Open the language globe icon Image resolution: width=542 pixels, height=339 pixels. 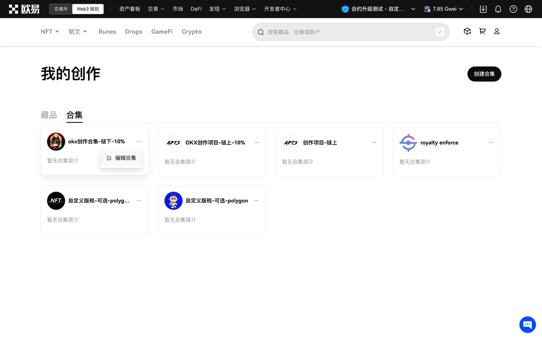[528, 9]
